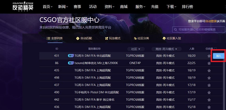Select TG手枪死斗 Pistol DM 华北超高配 row
Viewport: 226px width, 110px height.
click(131, 92)
